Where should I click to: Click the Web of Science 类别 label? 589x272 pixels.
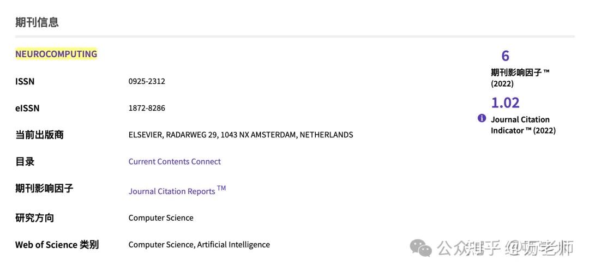pyautogui.click(x=57, y=244)
